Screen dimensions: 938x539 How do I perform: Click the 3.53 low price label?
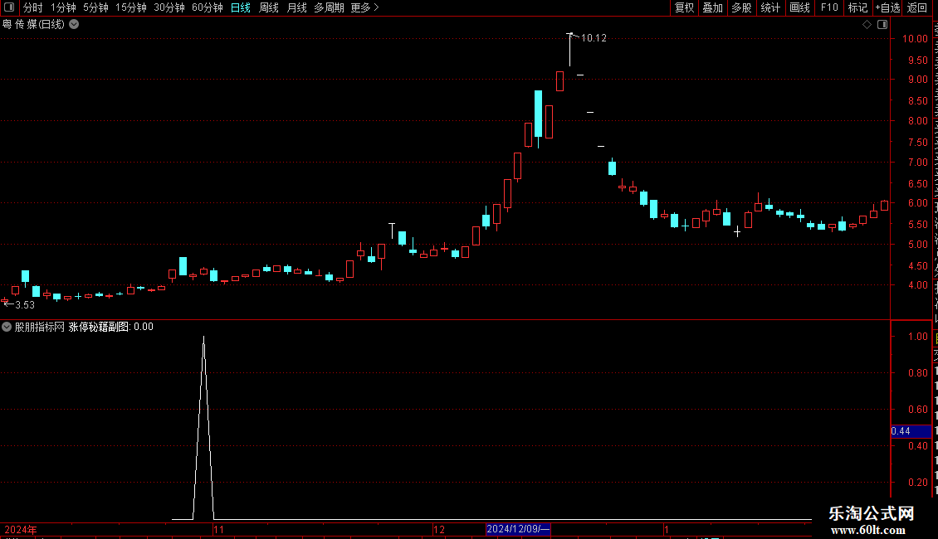25,305
